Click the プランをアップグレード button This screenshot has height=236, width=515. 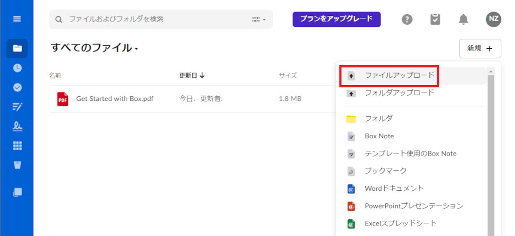pyautogui.click(x=336, y=19)
